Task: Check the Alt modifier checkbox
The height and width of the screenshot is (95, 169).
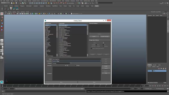Action: 103,45
